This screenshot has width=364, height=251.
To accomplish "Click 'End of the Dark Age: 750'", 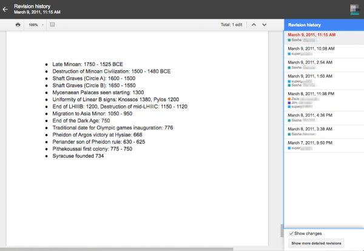I will [81, 121].
